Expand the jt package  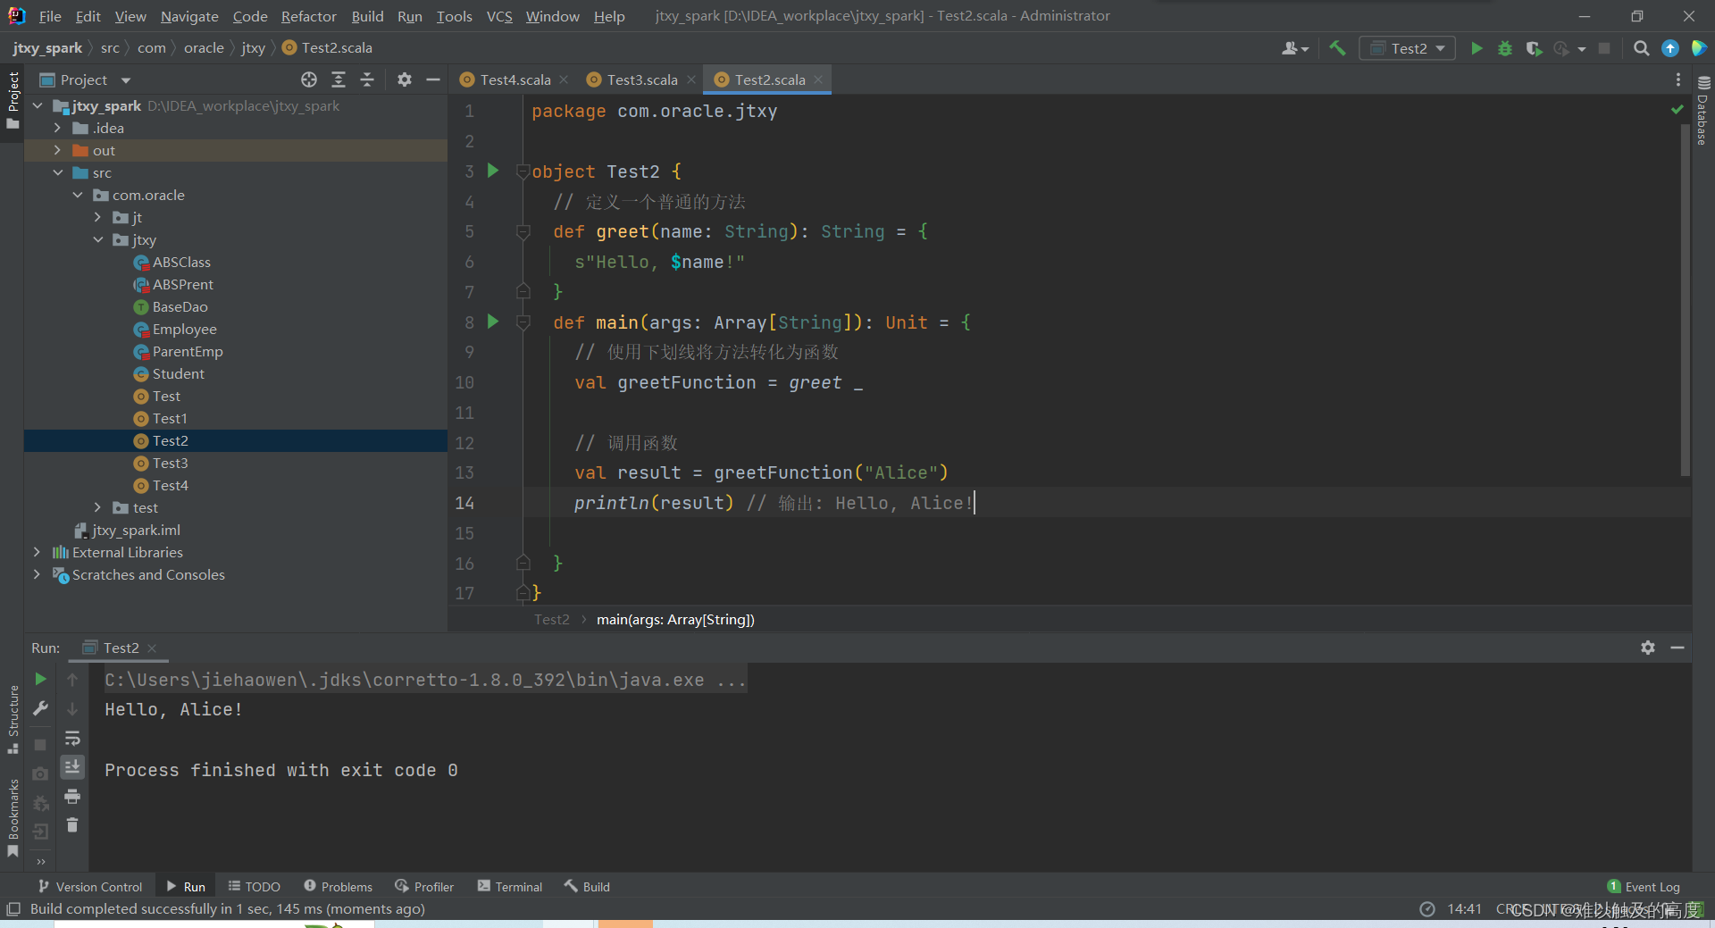[x=97, y=217]
